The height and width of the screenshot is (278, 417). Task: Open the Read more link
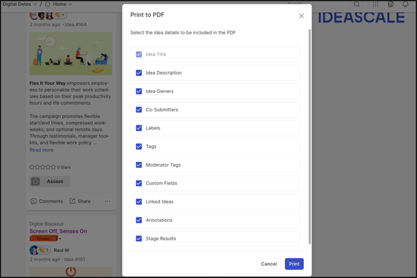[41, 150]
